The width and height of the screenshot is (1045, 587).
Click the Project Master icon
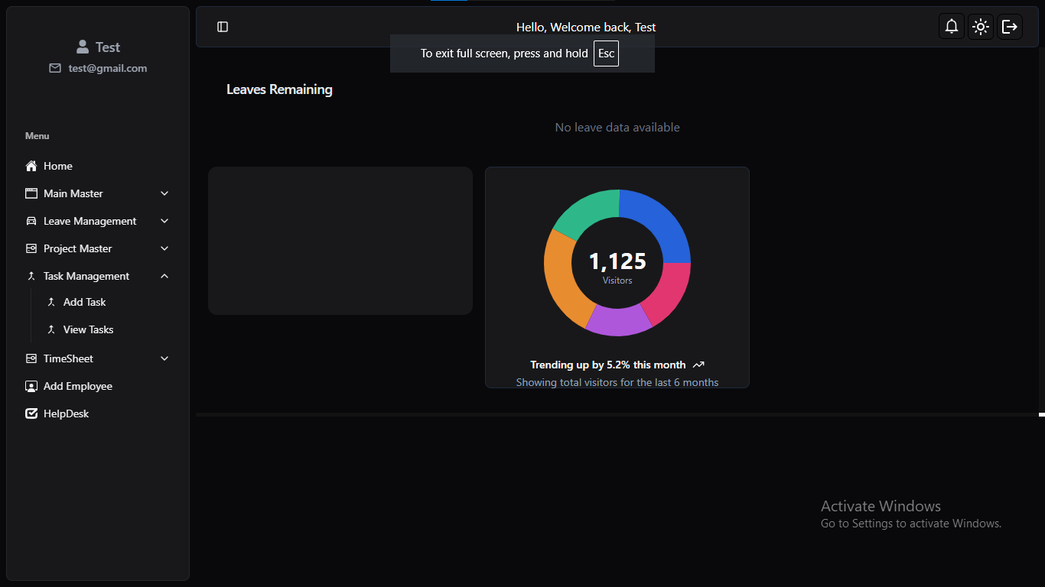[x=31, y=248]
